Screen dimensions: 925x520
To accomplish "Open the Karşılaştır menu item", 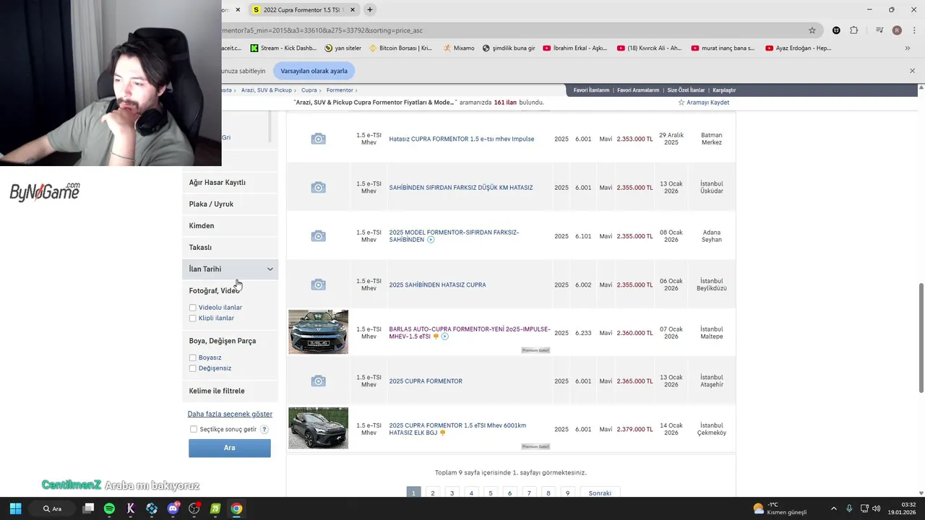I will [724, 90].
